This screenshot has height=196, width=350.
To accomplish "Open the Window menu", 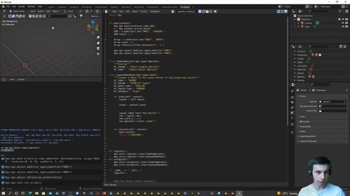I will [31, 7].
